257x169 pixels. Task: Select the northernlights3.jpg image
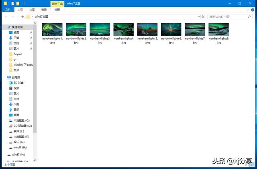[100, 30]
